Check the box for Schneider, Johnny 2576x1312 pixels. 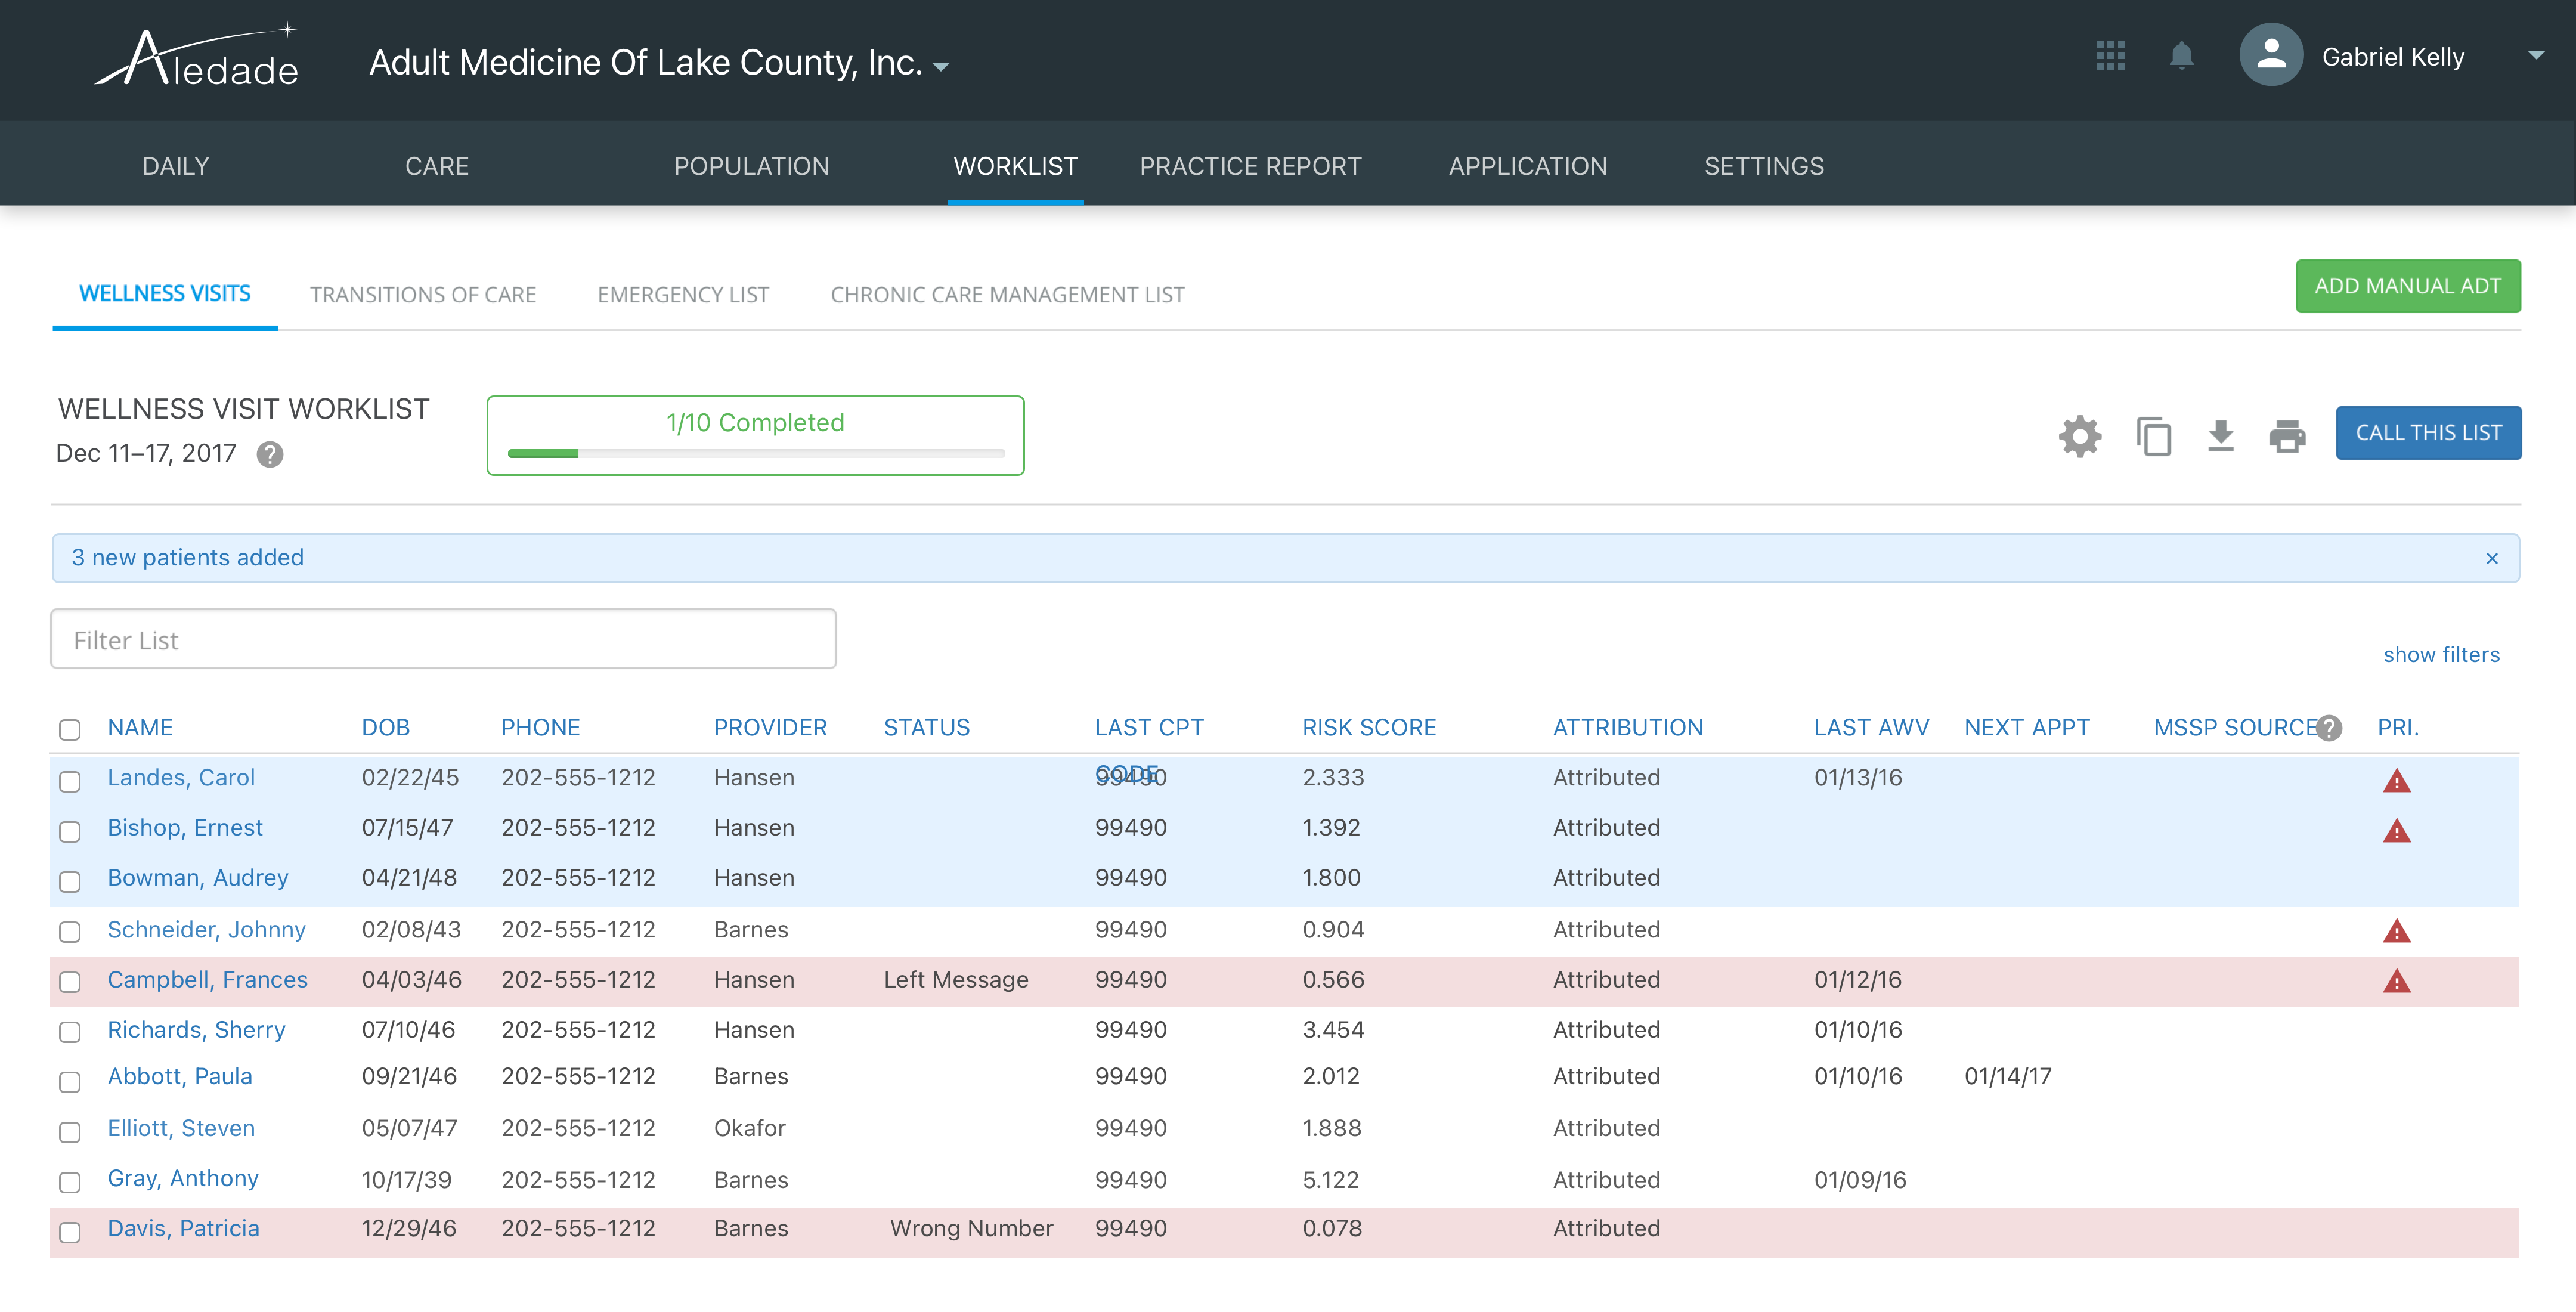coord(70,932)
